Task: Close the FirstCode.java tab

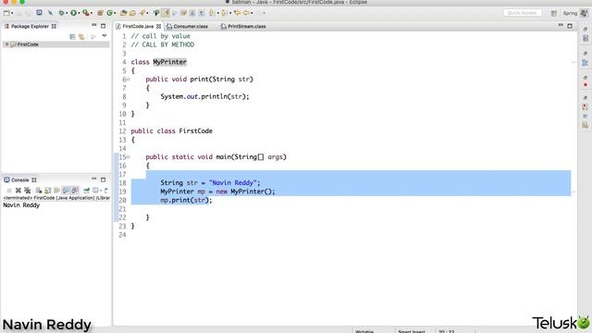Action: (x=158, y=27)
